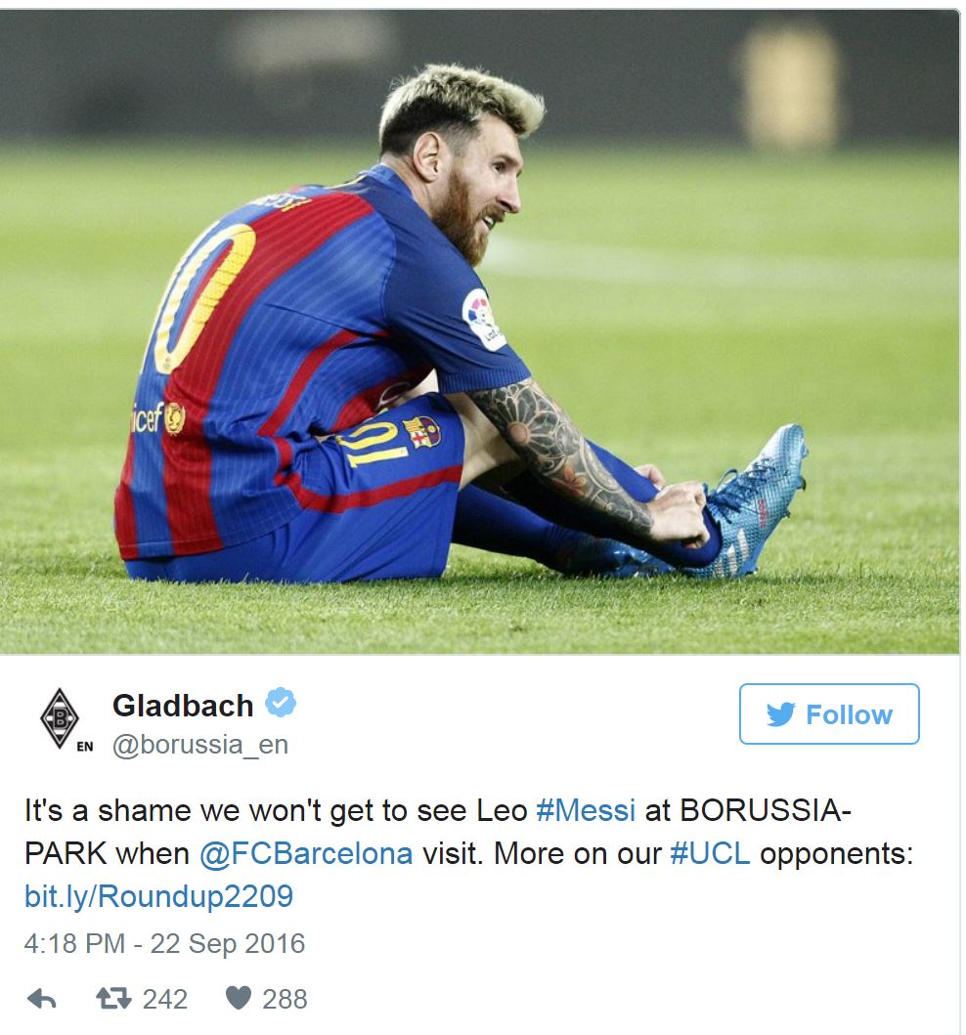Viewport: 966px width, 1035px height.
Task: Click the Twitter bird icon in Follow button
Action: (780, 714)
